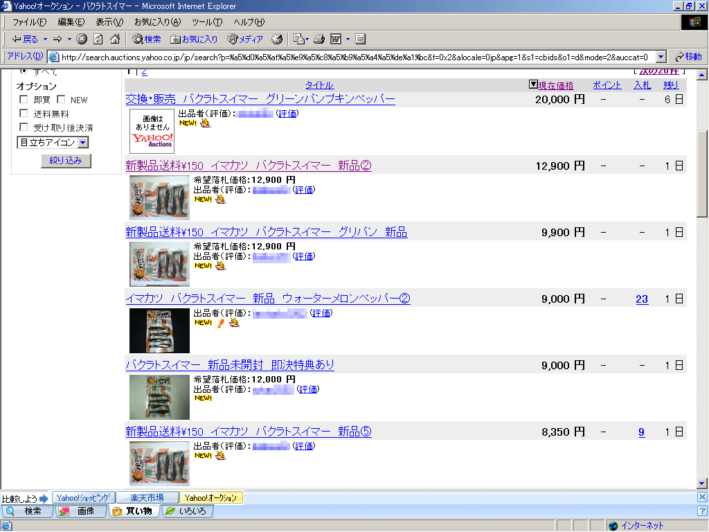
Task: Click the 絞り込み filter button
Action: pos(66,161)
